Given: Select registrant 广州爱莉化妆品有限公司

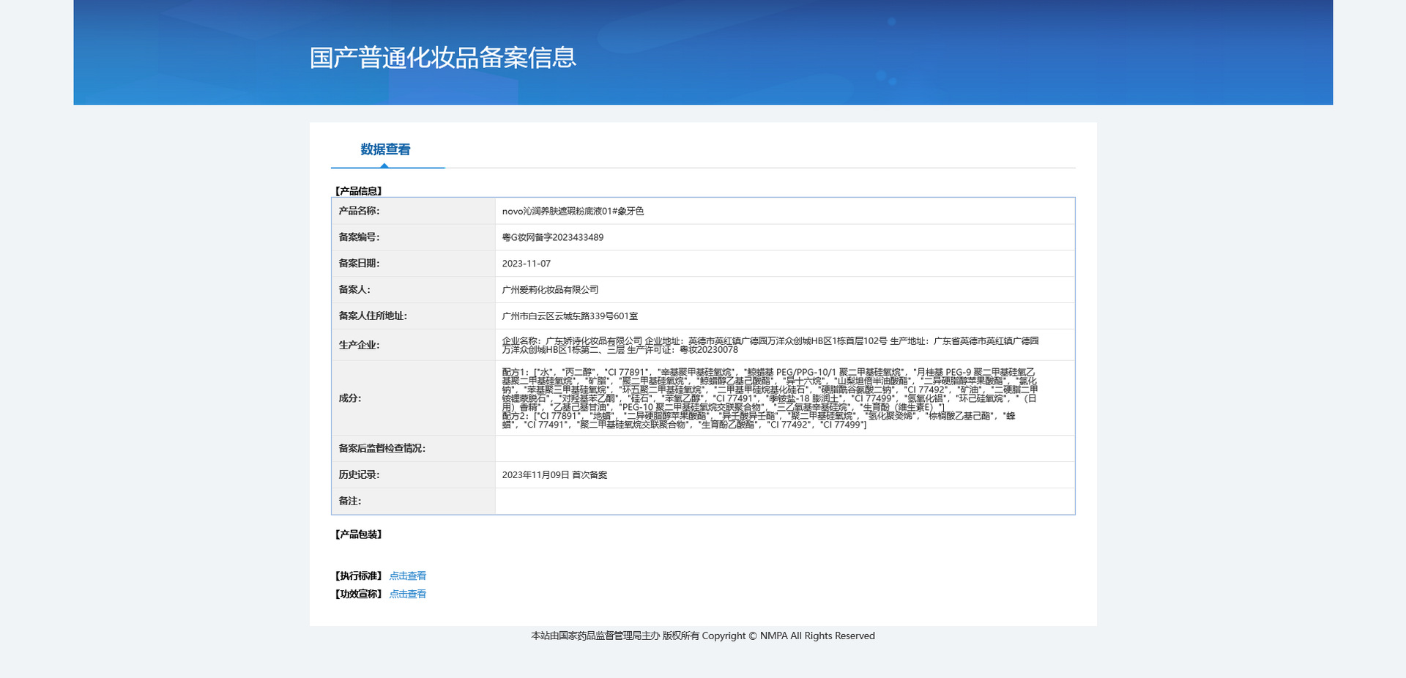Looking at the screenshot, I should pos(550,290).
